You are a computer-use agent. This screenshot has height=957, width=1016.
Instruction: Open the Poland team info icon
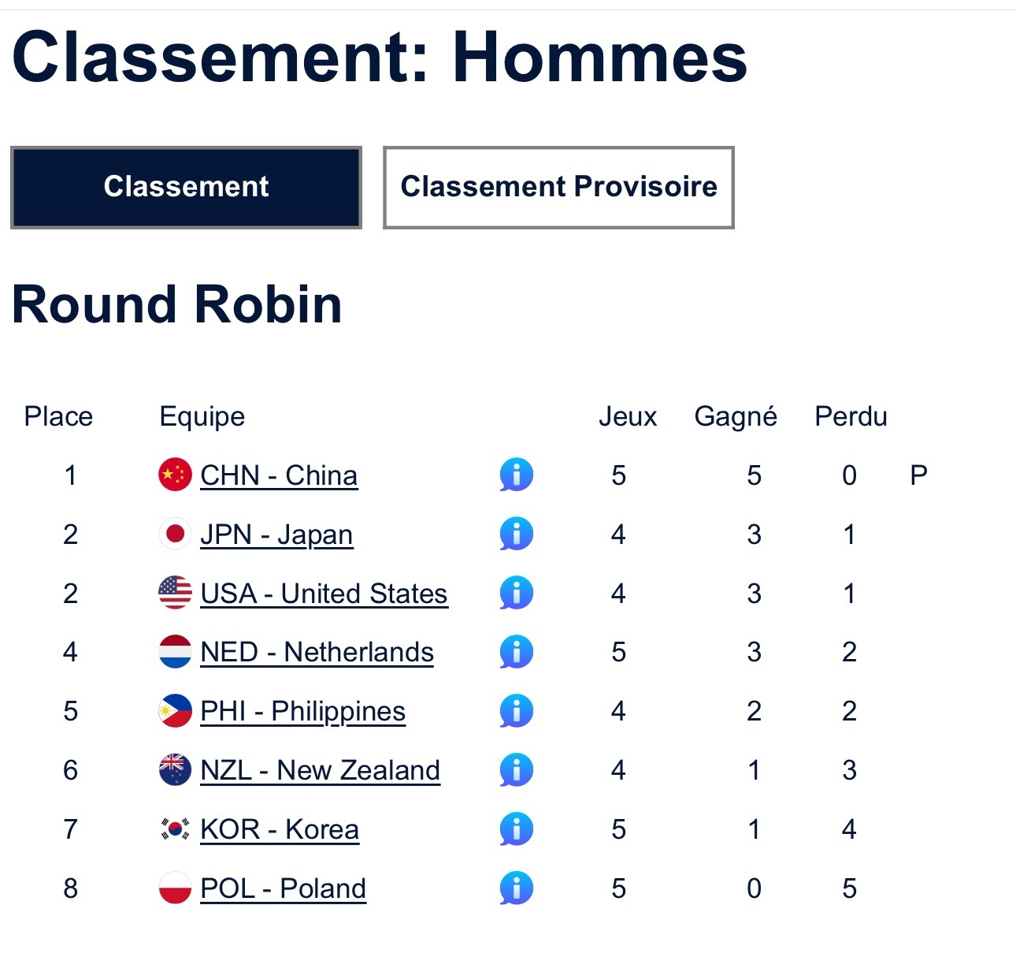[516, 888]
